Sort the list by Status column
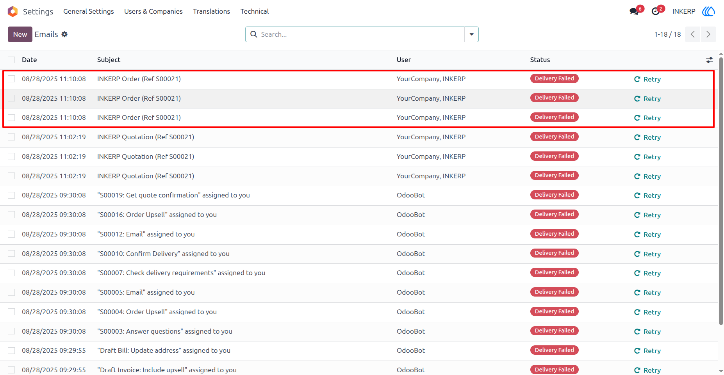724x375 pixels. [540, 60]
